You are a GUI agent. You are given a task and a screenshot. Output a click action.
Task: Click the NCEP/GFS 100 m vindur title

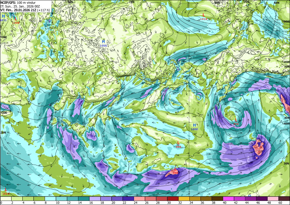coord(18,2)
